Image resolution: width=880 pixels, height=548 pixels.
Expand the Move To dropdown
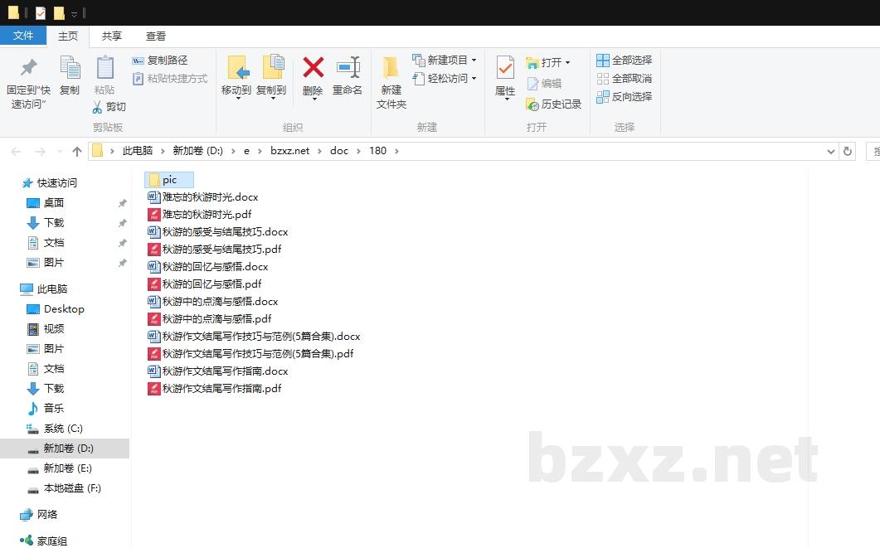[236, 98]
